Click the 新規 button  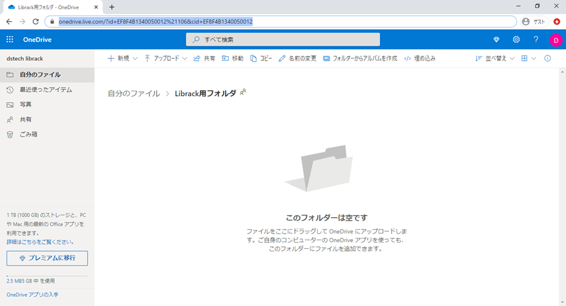pyautogui.click(x=119, y=58)
